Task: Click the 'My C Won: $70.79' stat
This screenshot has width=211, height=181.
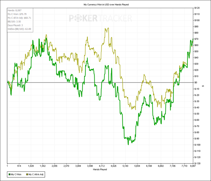Action: (17, 14)
